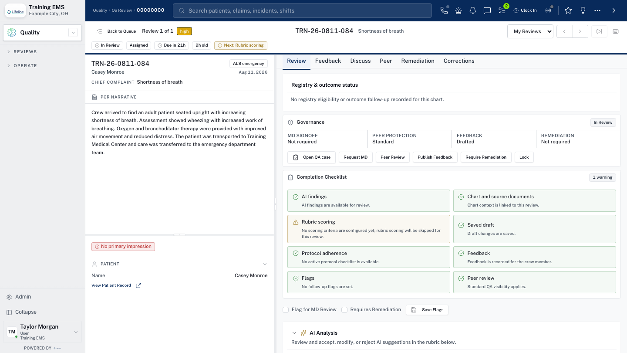This screenshot has width=627, height=353.
Task: Switch to the Review tab
Action: (x=297, y=61)
